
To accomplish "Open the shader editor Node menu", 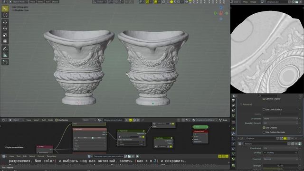I will point(50,120).
